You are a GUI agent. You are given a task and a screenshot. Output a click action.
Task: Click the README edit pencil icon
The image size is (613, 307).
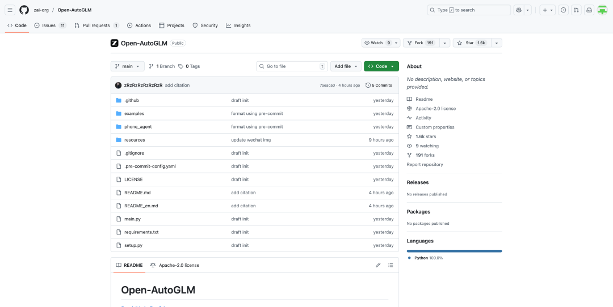[x=378, y=265]
